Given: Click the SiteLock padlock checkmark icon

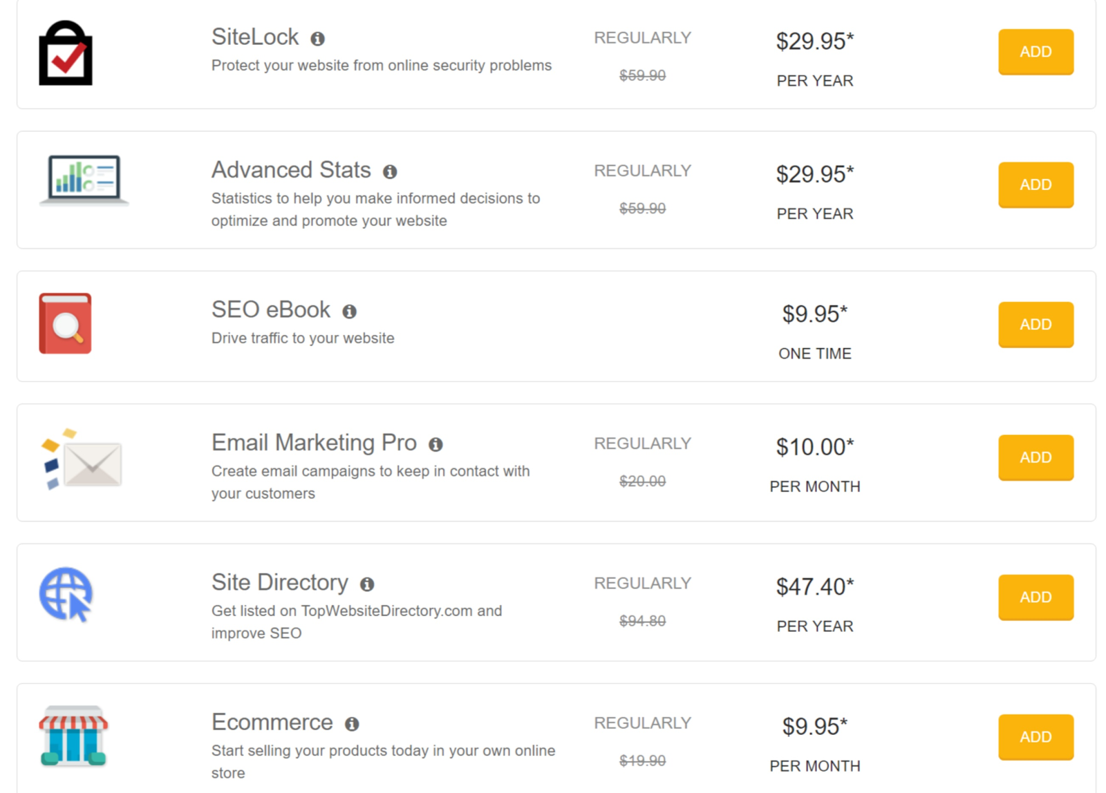Looking at the screenshot, I should point(66,53).
